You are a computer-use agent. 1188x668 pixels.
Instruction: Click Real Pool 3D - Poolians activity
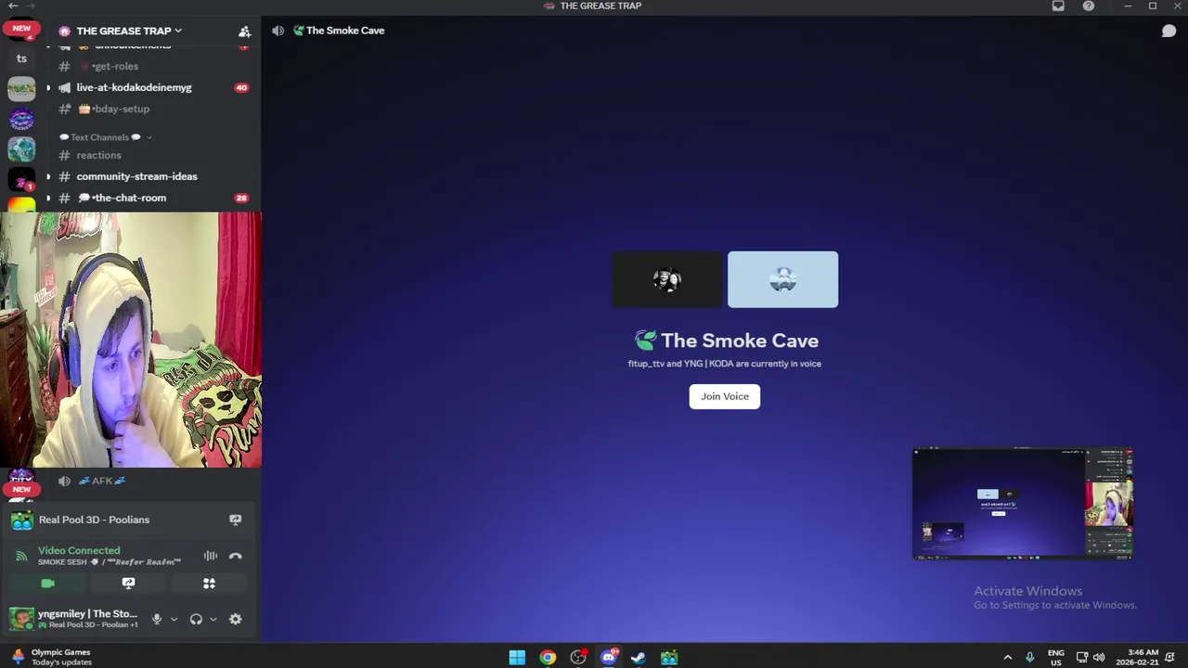[x=94, y=520]
